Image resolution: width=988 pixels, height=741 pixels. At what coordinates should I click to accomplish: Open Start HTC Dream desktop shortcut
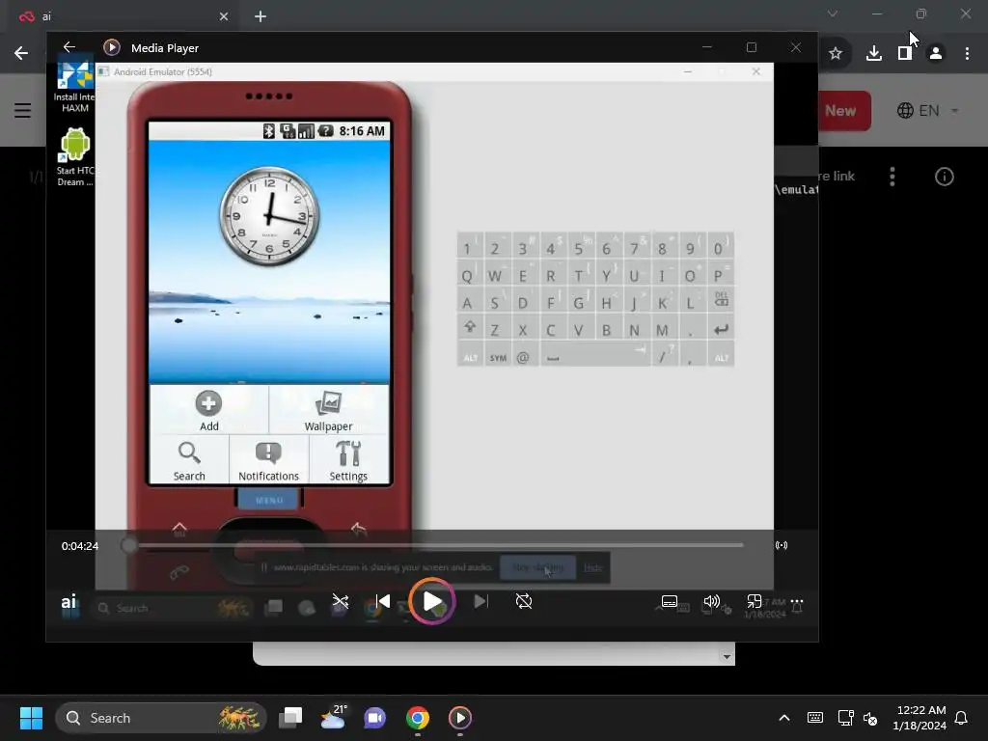tap(74, 156)
